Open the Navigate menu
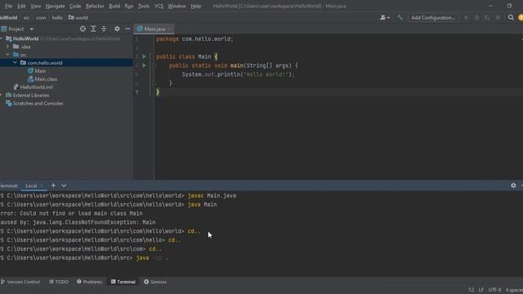The image size is (523, 294). click(55, 6)
